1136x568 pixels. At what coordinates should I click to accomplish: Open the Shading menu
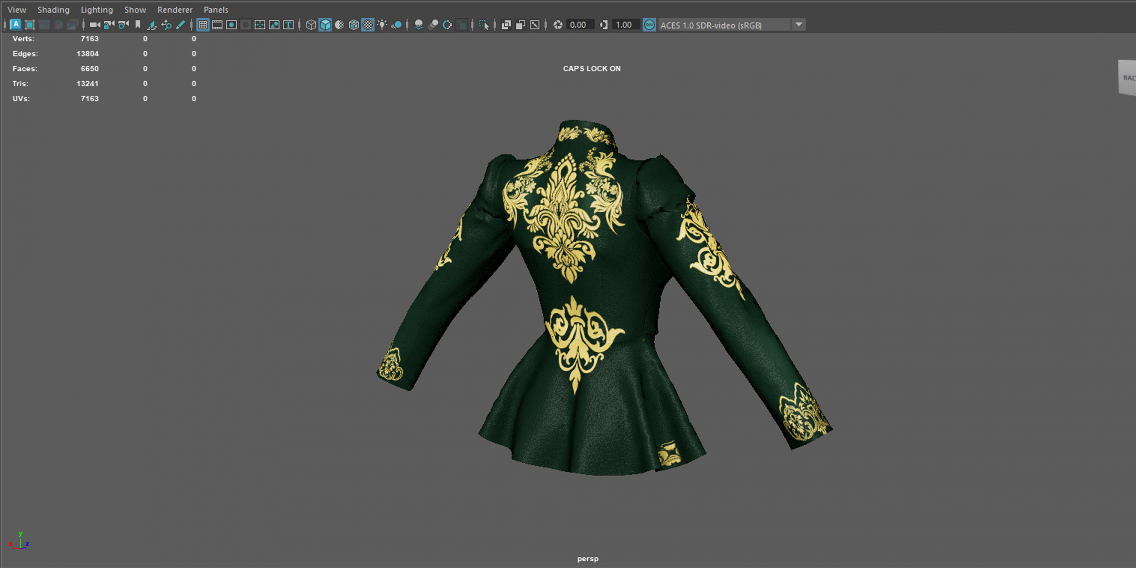click(53, 10)
